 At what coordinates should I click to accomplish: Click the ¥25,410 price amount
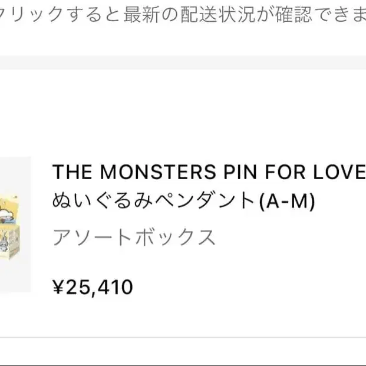pyautogui.click(x=93, y=288)
